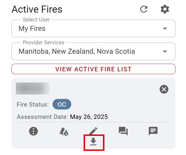Viewport: 186px width, 155px height.
Task: Open the forest fire tree icon
Action: point(64,131)
